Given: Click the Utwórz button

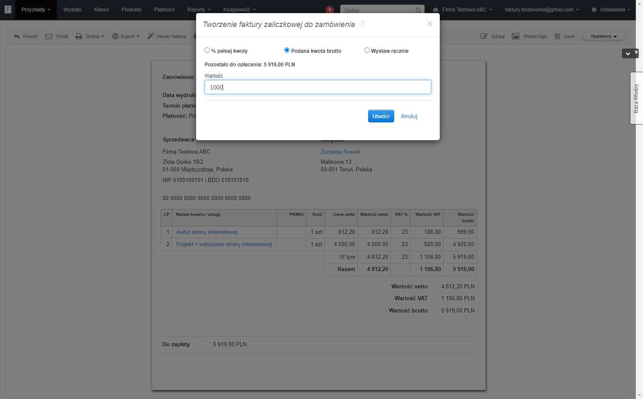Looking at the screenshot, I should [381, 116].
